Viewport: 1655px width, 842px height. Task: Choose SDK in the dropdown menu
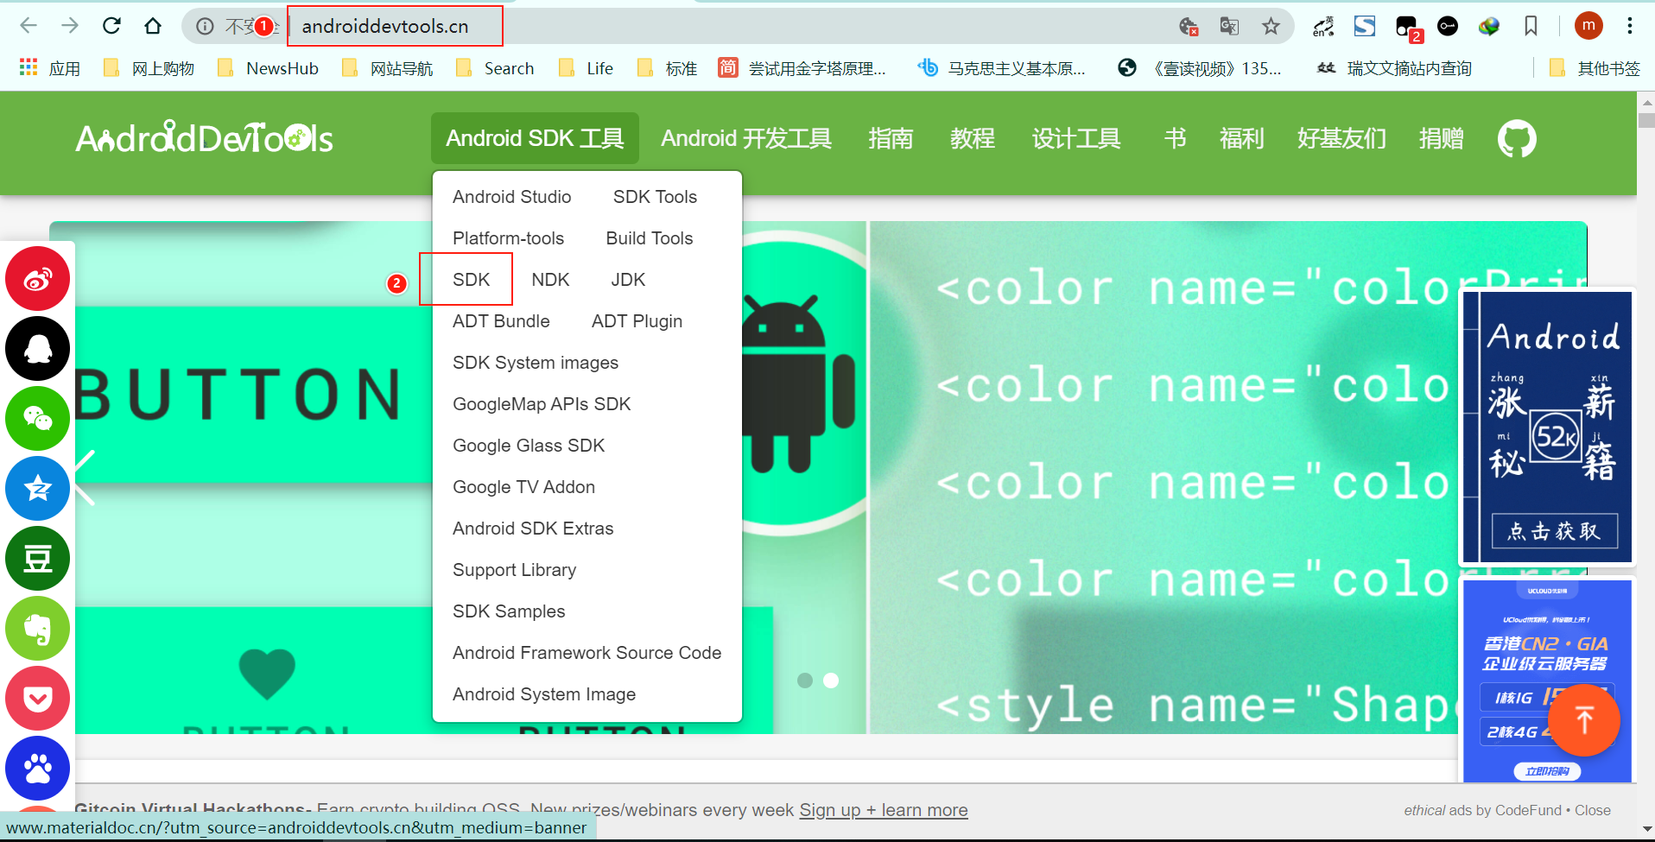coord(471,280)
